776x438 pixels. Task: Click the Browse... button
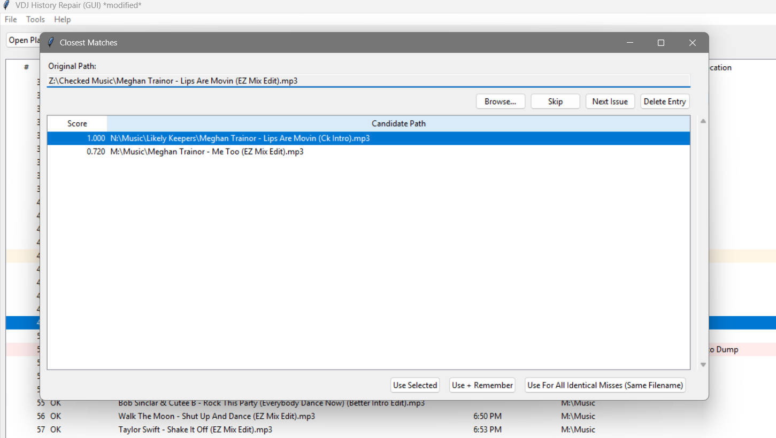pyautogui.click(x=500, y=101)
